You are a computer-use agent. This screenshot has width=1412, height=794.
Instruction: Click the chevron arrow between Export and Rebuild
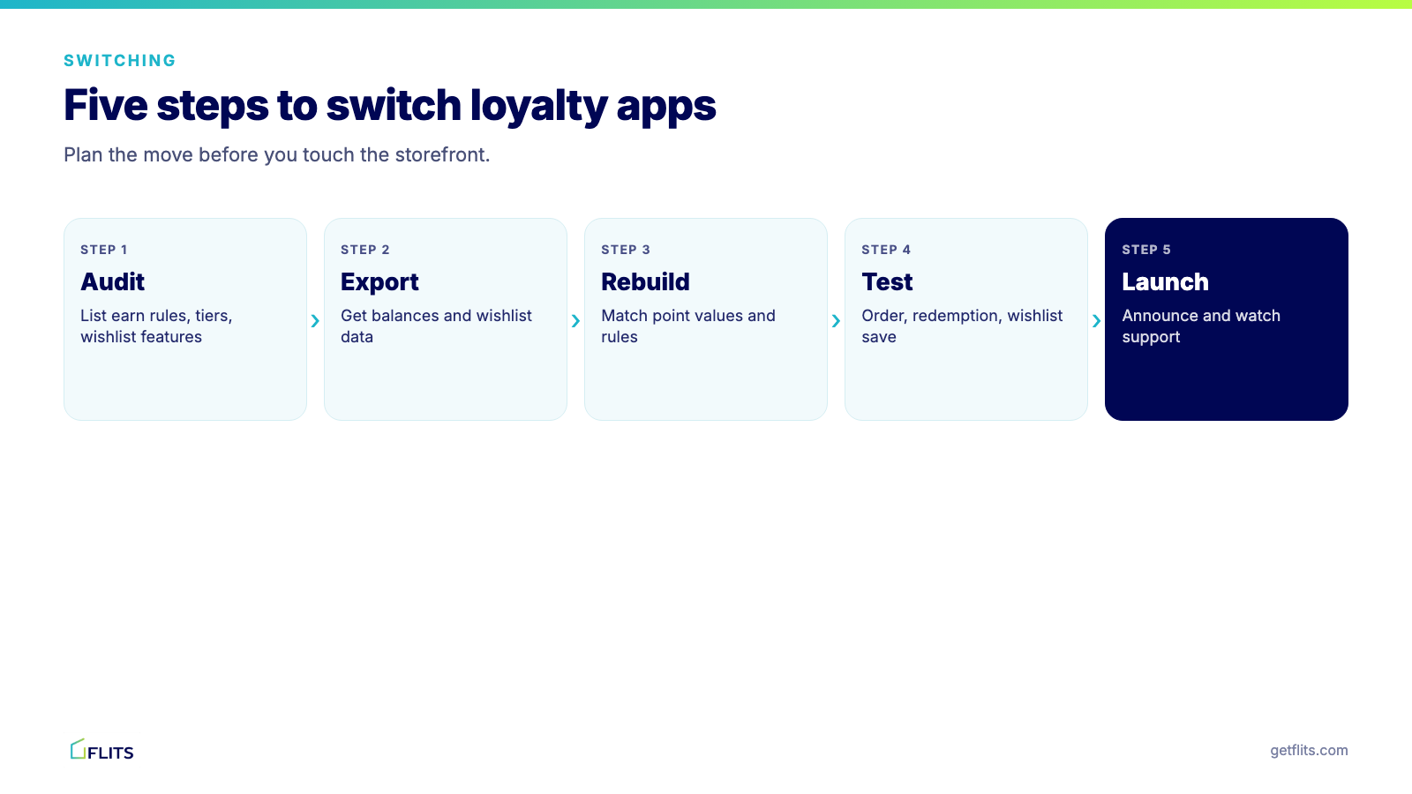click(575, 321)
